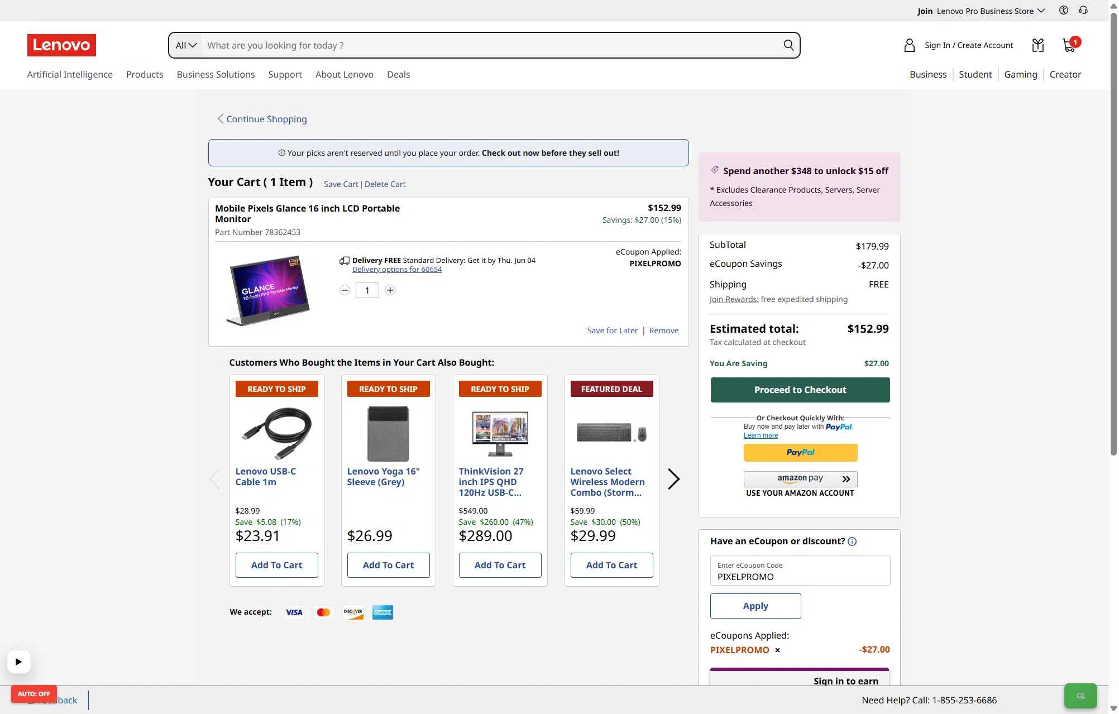Click Continue Shopping link

(262, 119)
